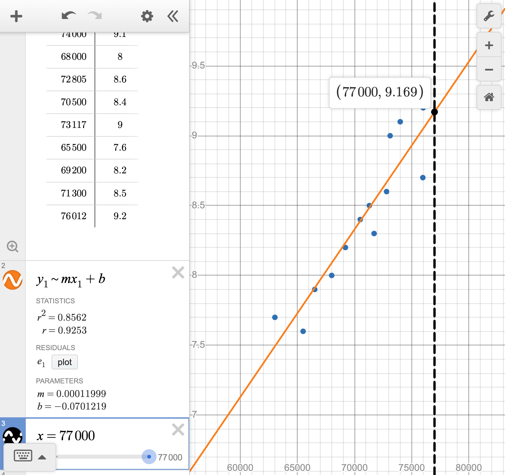Undo the last change
This screenshot has height=475, width=505.
click(x=68, y=15)
